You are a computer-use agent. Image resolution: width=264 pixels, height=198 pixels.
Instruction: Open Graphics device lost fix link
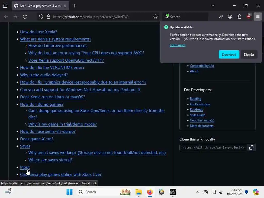83,82
